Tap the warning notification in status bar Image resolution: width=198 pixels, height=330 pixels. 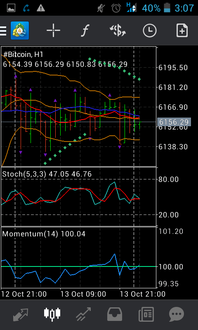click(40, 8)
